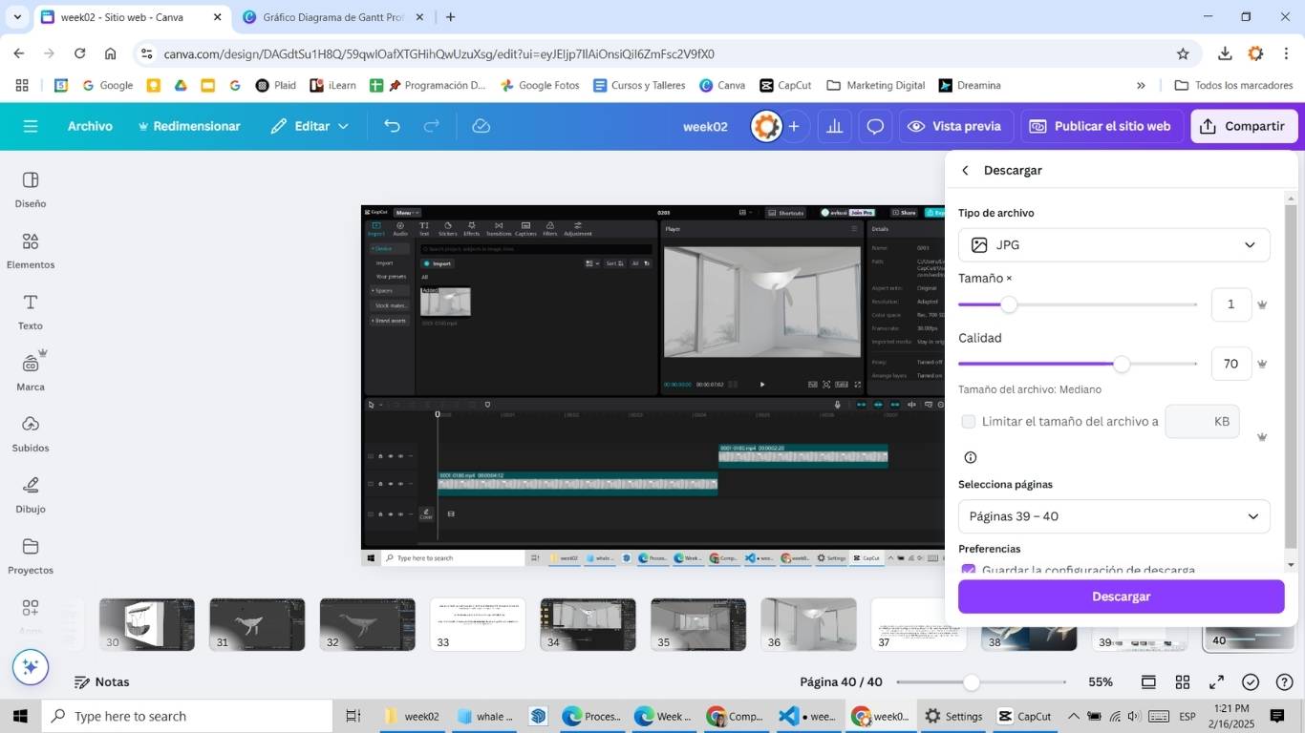Show hidden system tray icons
The image size is (1305, 733).
click(1073, 716)
